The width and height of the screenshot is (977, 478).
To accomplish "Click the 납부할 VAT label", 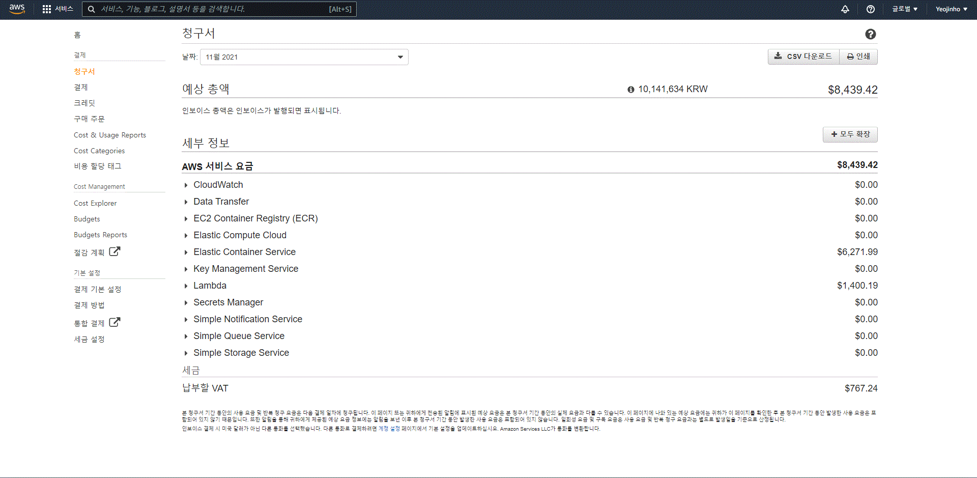I will (206, 388).
